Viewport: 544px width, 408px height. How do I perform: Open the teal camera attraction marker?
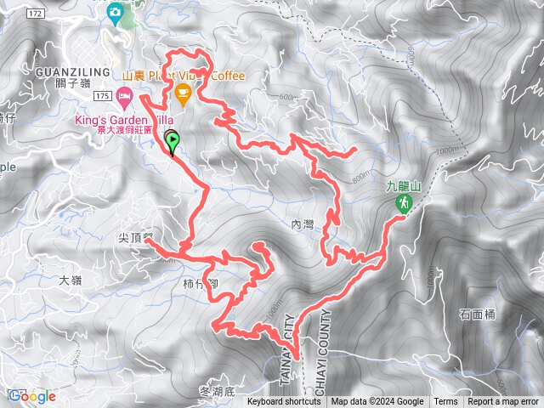point(115,14)
